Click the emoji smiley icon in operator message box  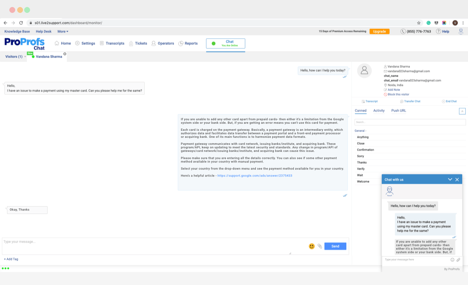click(312, 246)
